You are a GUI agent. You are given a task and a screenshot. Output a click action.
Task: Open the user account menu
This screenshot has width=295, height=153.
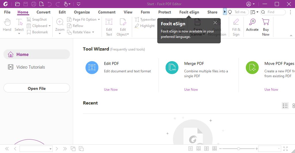coord(250,4)
